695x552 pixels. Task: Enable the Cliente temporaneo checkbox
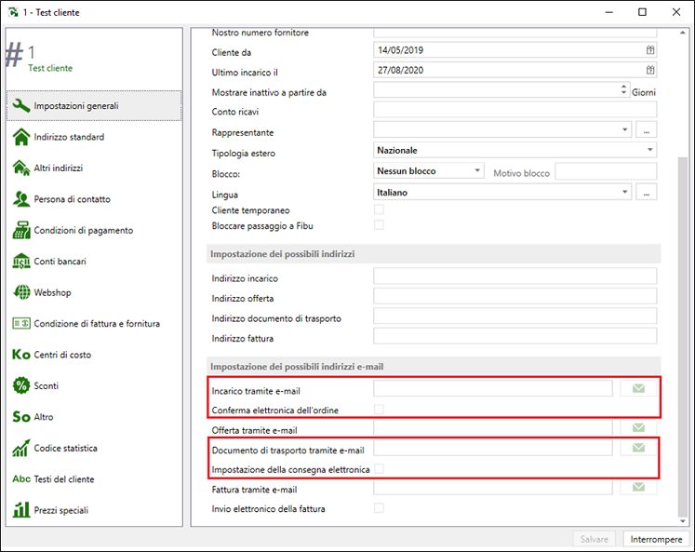pos(379,209)
